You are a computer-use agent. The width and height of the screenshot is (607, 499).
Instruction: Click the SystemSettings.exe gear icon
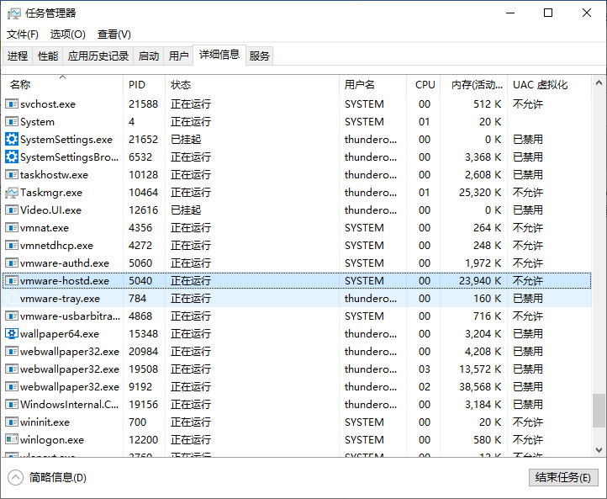pyautogui.click(x=12, y=139)
